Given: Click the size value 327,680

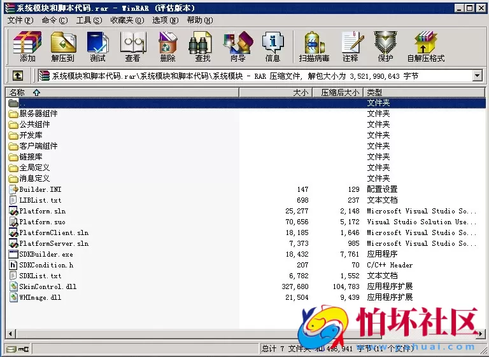Looking at the screenshot, I should point(295,286).
